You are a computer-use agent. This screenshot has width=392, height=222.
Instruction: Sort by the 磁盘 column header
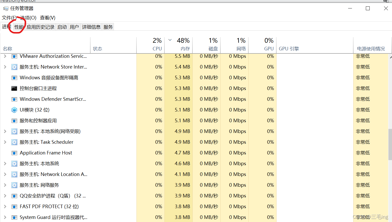(207, 45)
